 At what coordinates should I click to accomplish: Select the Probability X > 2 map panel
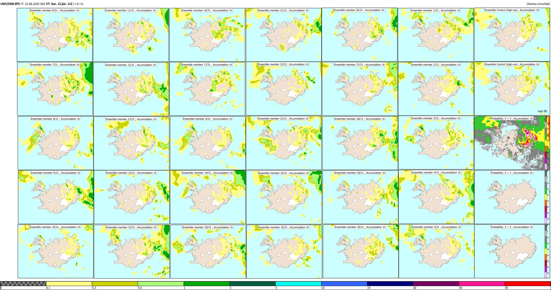click(512, 197)
